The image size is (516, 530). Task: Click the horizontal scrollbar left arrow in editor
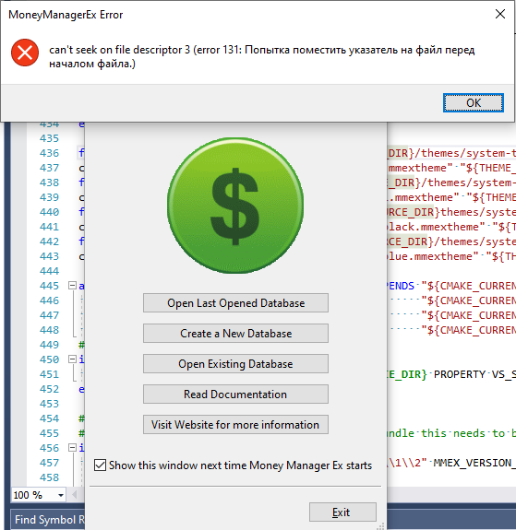tap(74, 495)
